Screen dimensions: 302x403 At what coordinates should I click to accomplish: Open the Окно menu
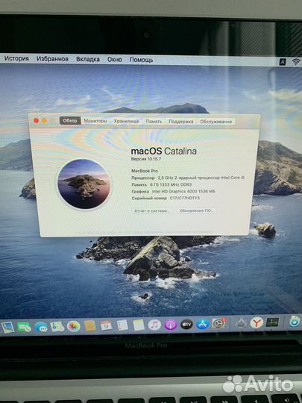(115, 60)
